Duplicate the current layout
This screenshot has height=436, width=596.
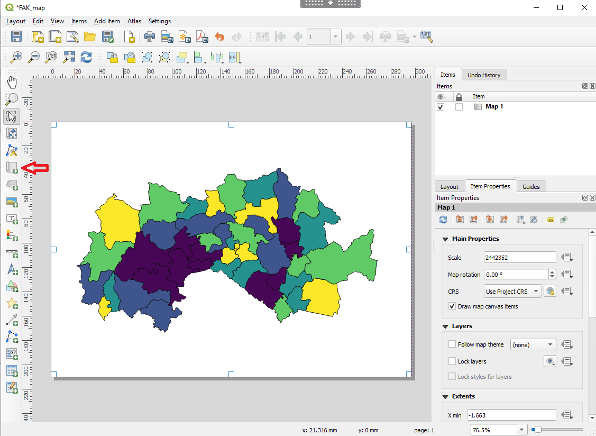[x=55, y=37]
